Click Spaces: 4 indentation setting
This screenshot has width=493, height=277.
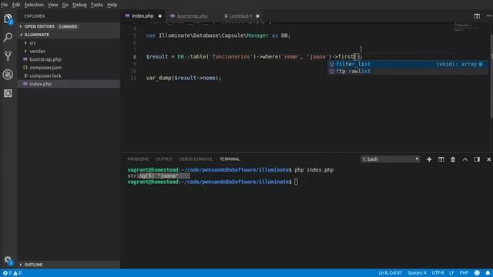tap(417, 273)
